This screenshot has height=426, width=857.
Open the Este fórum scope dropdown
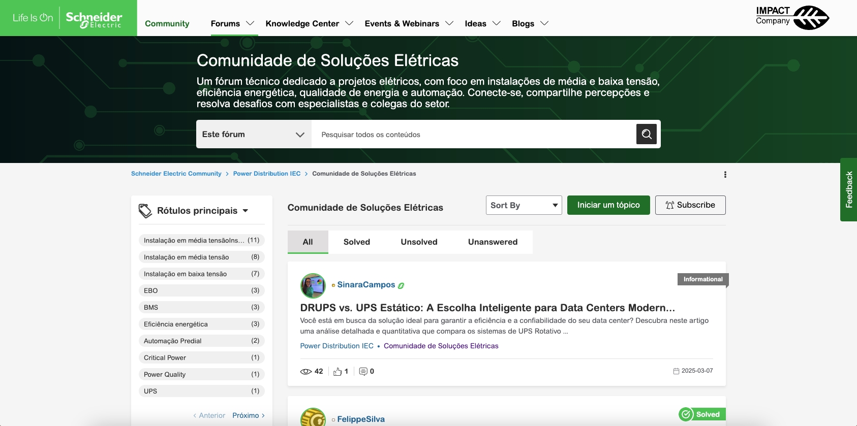tap(253, 135)
